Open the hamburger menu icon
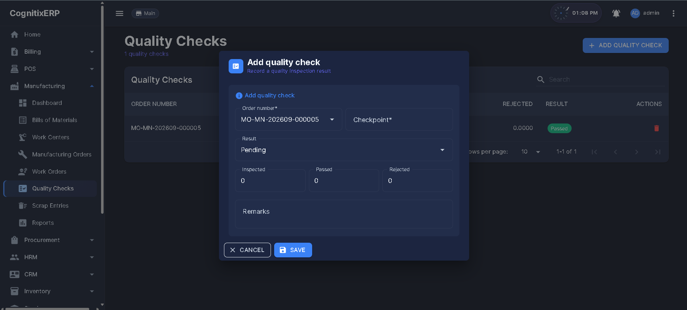This screenshot has height=310, width=687. [119, 13]
